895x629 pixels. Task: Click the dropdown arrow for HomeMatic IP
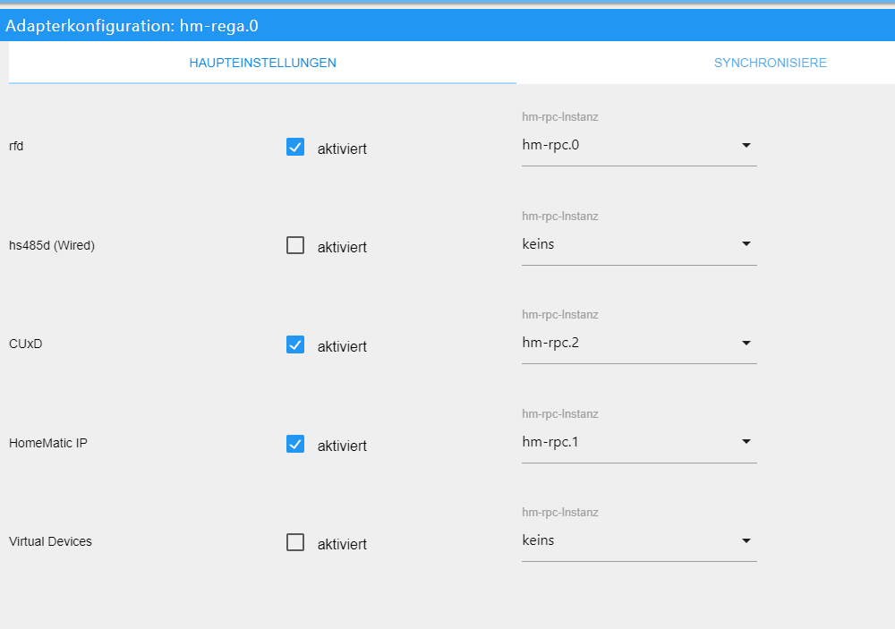pos(746,442)
